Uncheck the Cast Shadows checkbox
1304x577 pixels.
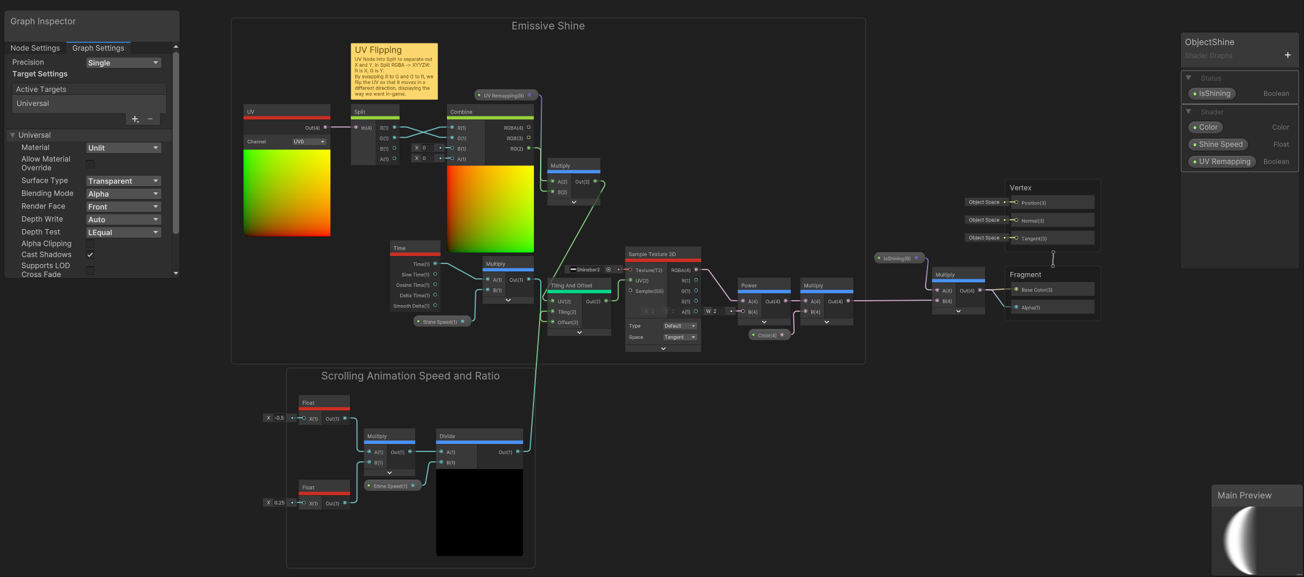90,255
